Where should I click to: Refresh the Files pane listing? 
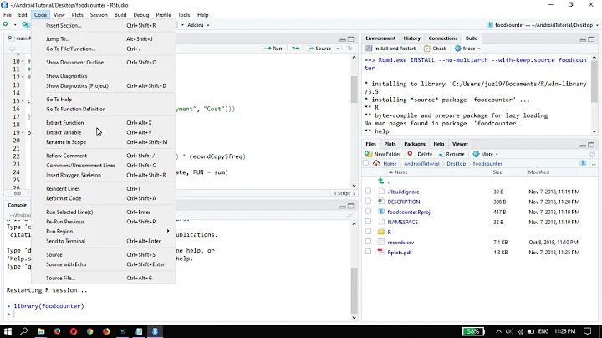coord(592,154)
